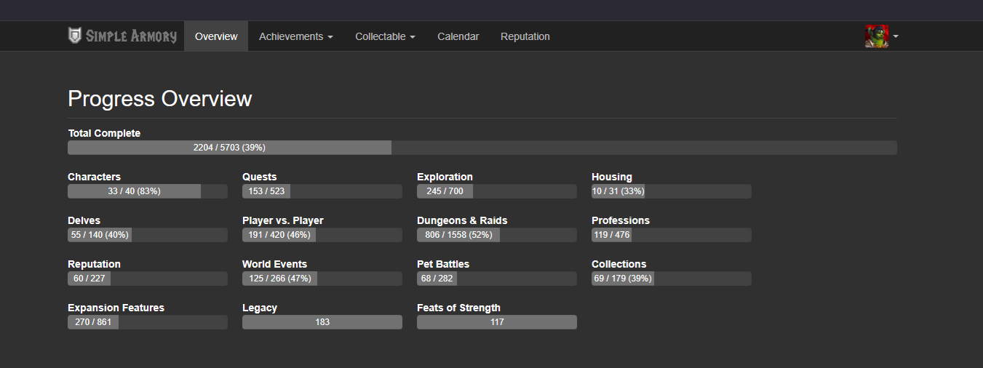Open the Housing category heading
983x368 pixels.
tap(612, 177)
